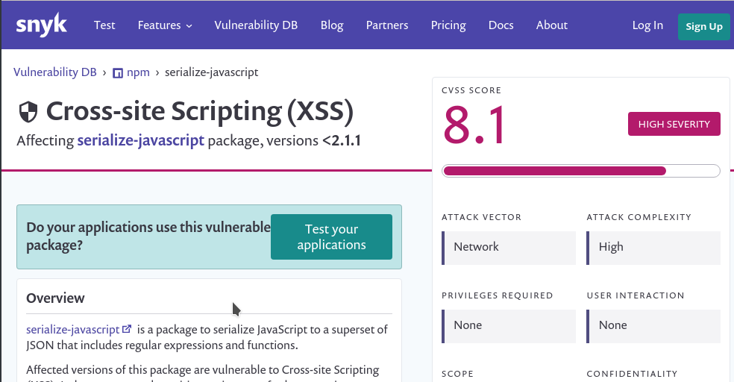Click the Sign Up button
This screenshot has width=734, height=382.
point(704,27)
